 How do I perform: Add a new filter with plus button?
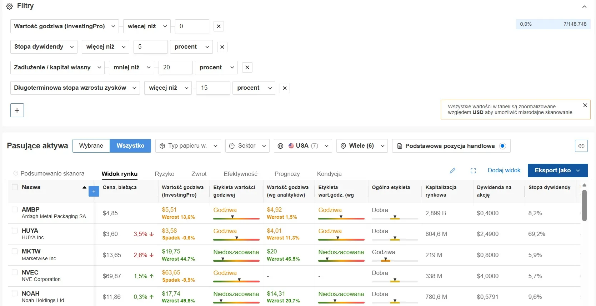(17, 110)
